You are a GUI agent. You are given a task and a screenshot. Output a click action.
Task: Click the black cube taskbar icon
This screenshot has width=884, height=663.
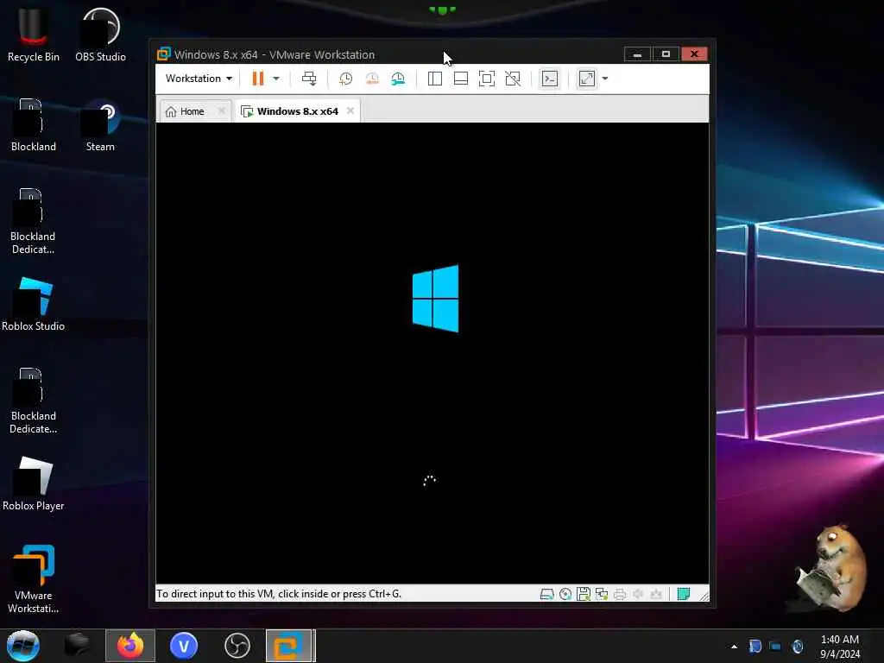click(x=77, y=645)
